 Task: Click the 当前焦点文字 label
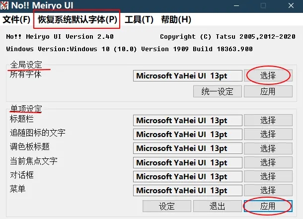pos(34,161)
